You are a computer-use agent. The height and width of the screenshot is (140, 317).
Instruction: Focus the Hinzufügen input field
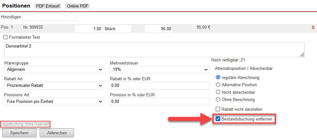[x=49, y=17]
